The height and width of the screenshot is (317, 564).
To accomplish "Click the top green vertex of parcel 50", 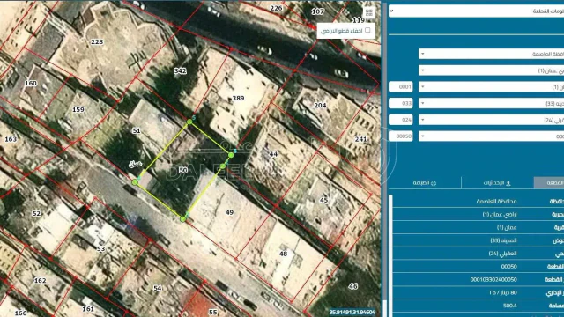I will coord(189,122).
